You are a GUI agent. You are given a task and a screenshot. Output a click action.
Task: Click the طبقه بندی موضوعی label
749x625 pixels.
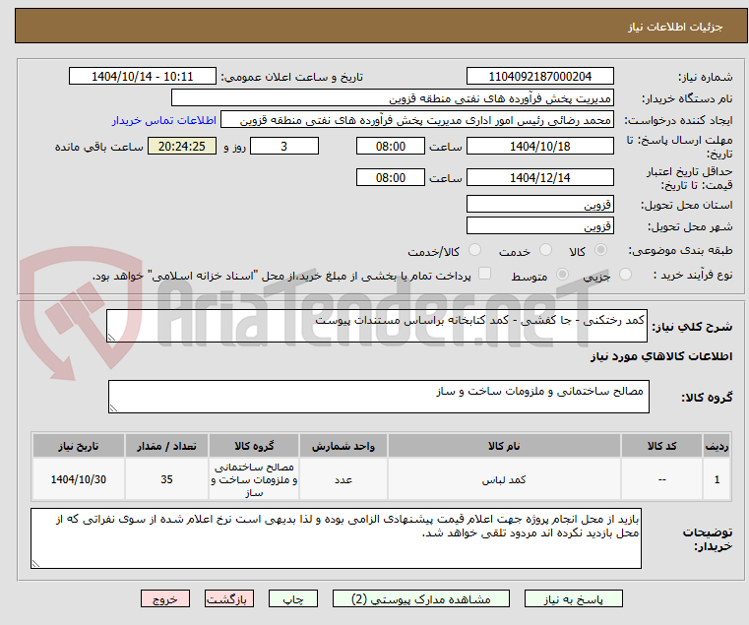pyautogui.click(x=680, y=250)
